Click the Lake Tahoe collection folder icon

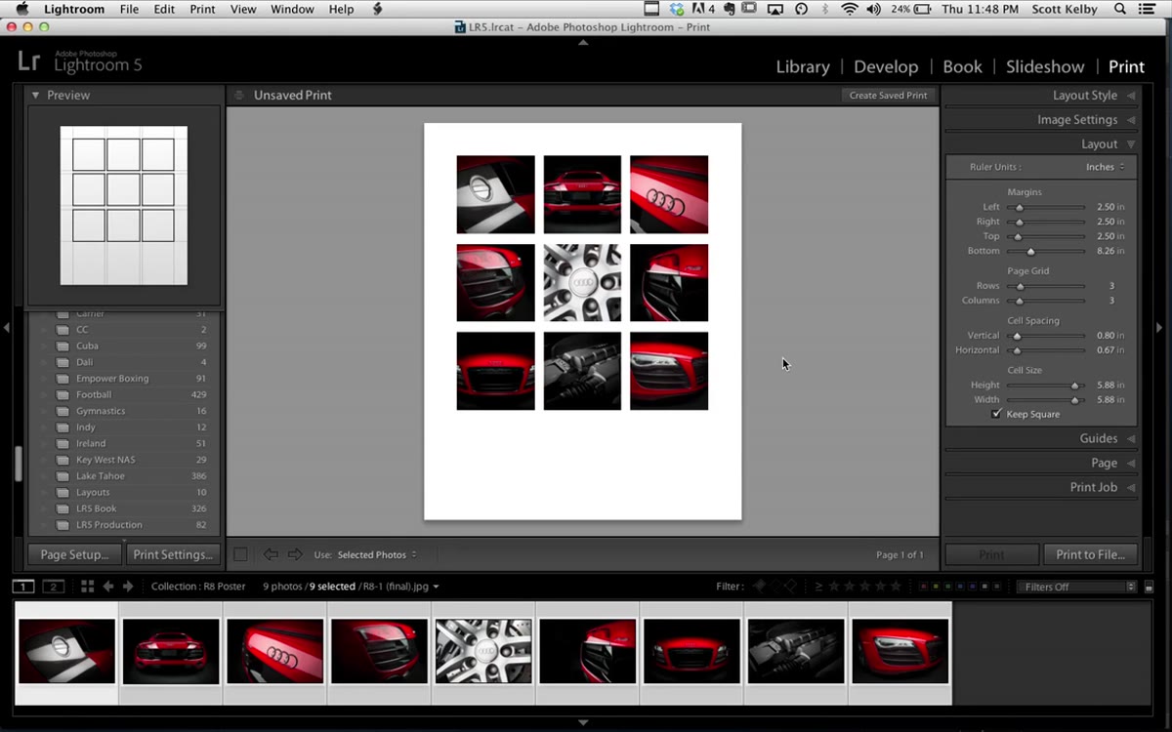(63, 476)
